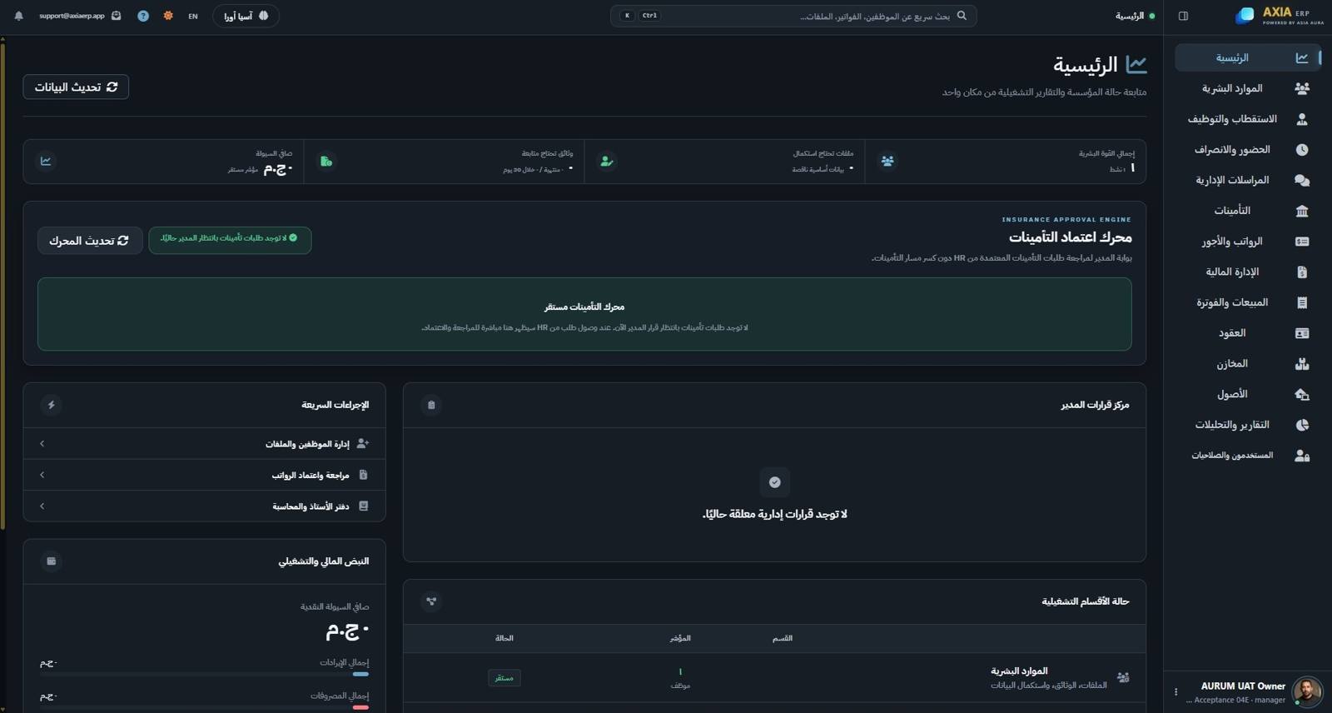Click the red إجمالي المصروفات progress bar
Viewport: 1332px width, 713px height.
(x=360, y=707)
